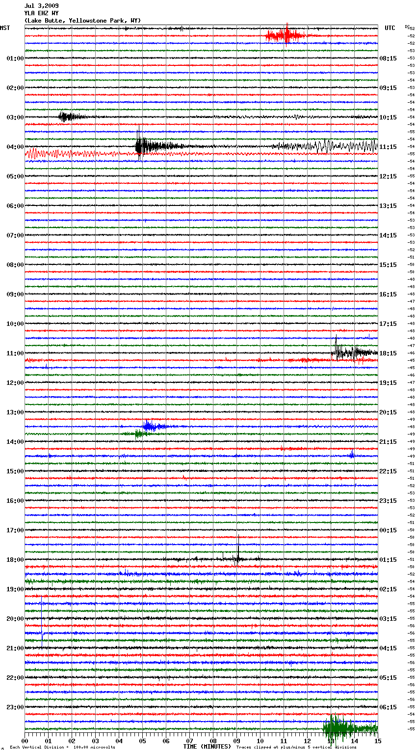Select the 06:15 UTC time label

(388, 707)
